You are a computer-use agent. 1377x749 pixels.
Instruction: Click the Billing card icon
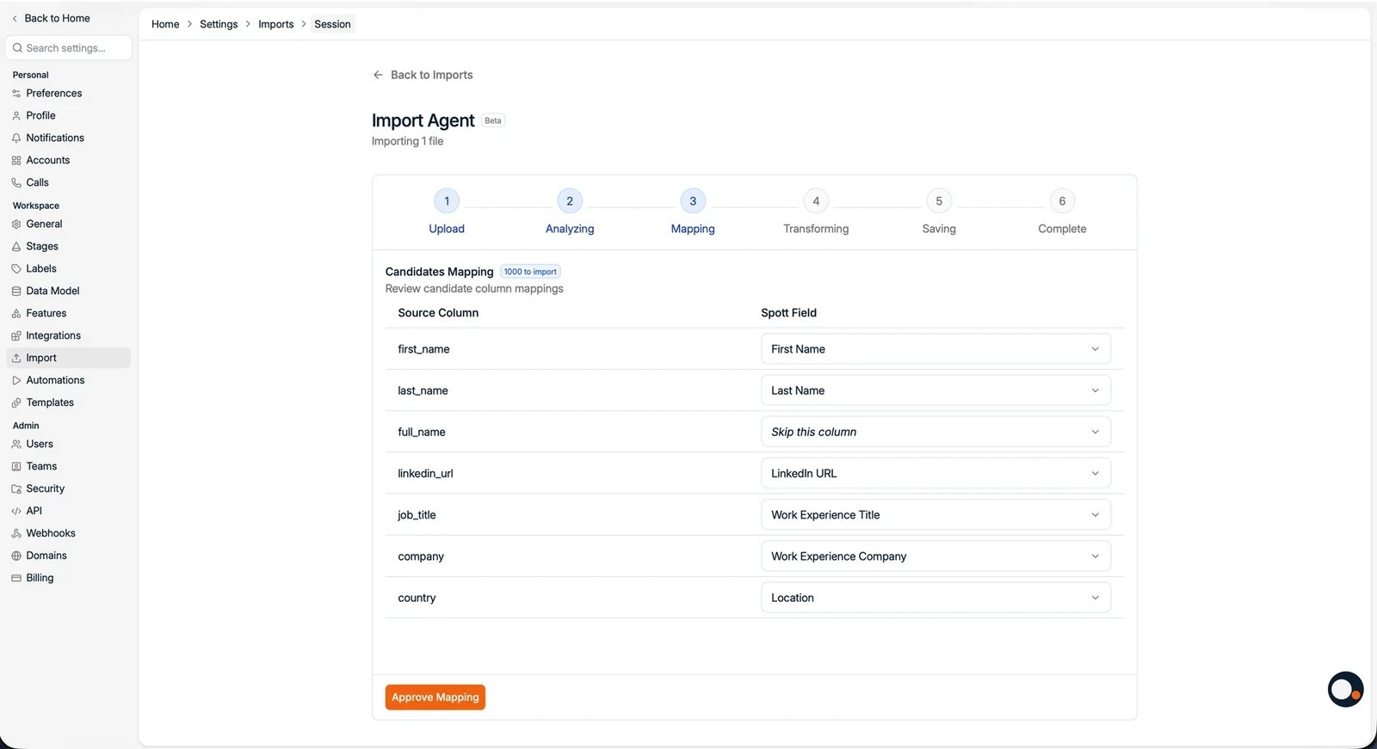click(x=16, y=579)
